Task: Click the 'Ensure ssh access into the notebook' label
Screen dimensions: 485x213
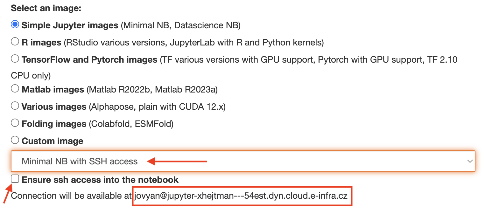Action: 100,180
